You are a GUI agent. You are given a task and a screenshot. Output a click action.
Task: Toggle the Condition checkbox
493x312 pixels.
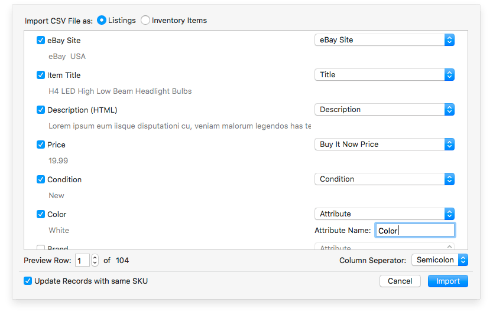pyautogui.click(x=41, y=179)
